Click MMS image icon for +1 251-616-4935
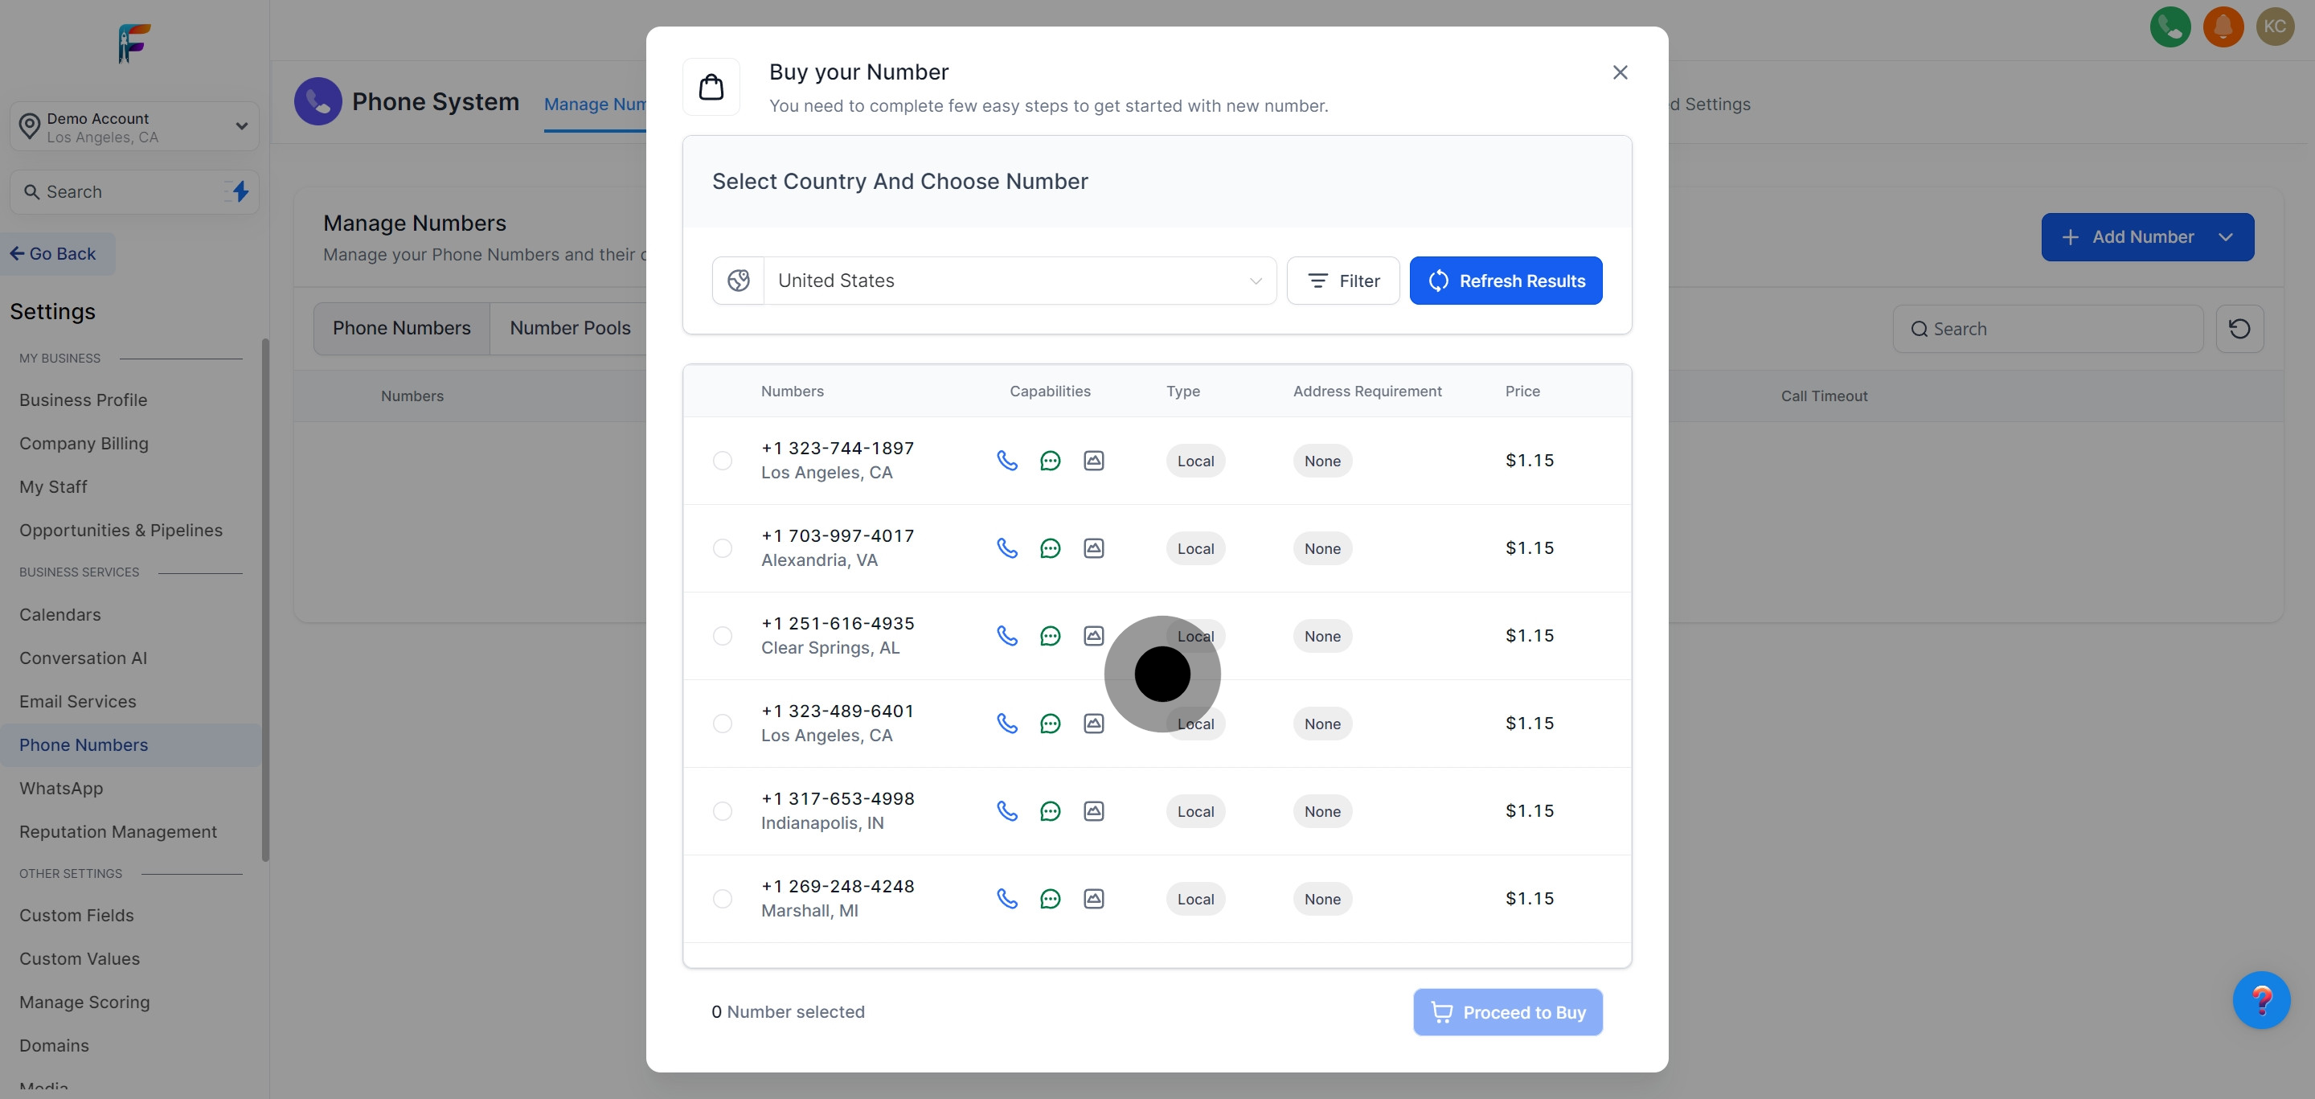The width and height of the screenshot is (2315, 1099). pos(1093,636)
